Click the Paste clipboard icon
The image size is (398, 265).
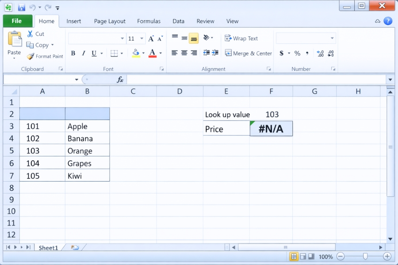click(15, 40)
